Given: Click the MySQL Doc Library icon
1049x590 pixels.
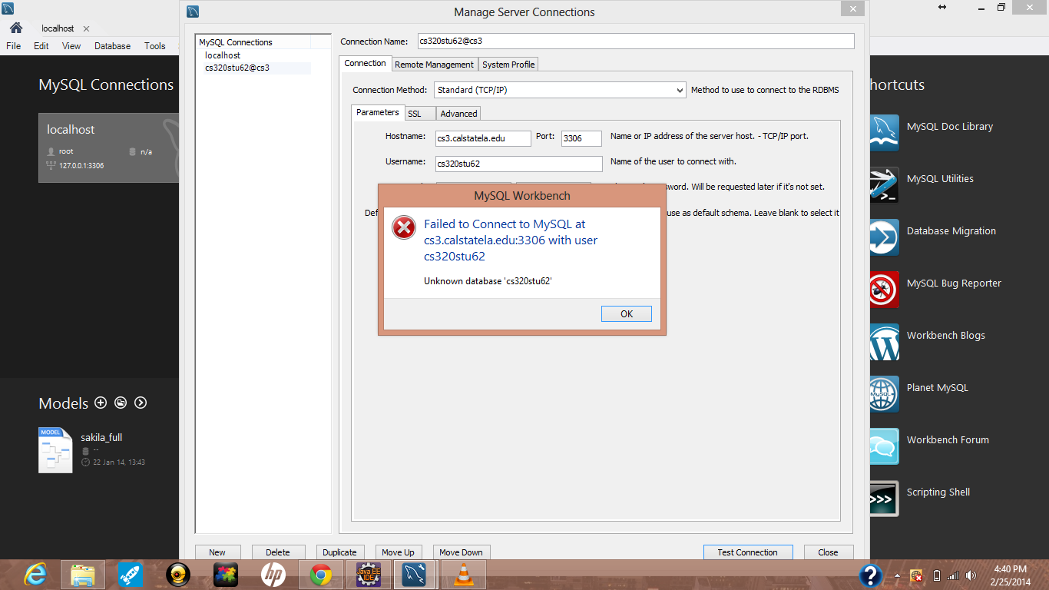Looking at the screenshot, I should point(884,132).
